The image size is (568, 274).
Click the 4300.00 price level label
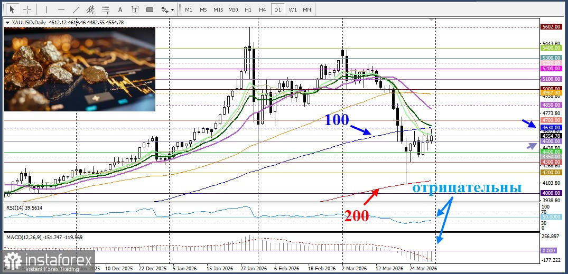coord(551,162)
